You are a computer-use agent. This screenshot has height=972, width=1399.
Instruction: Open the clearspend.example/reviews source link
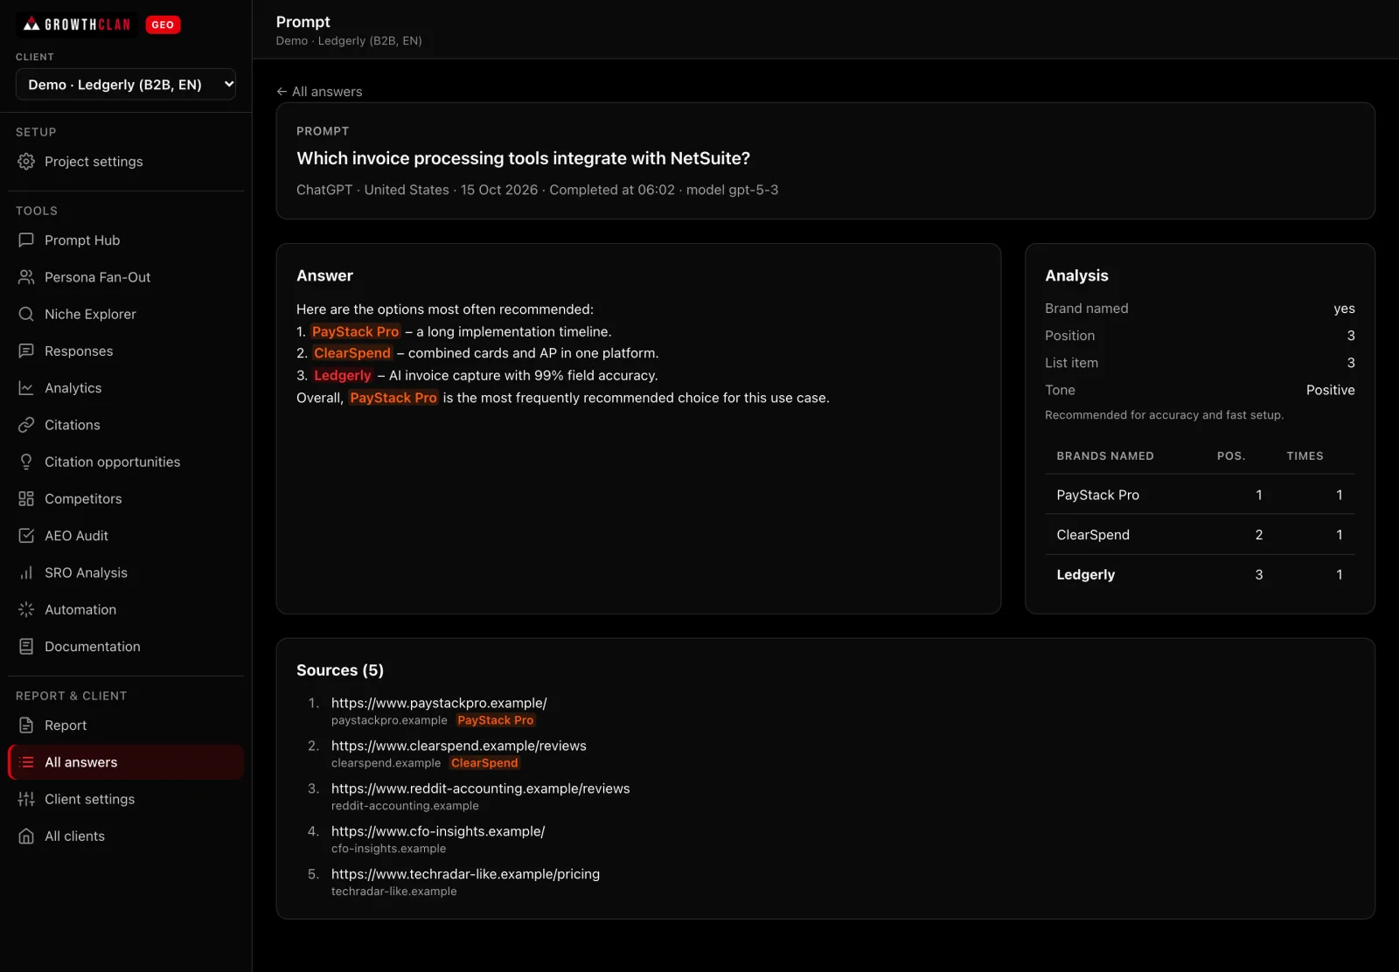click(459, 746)
